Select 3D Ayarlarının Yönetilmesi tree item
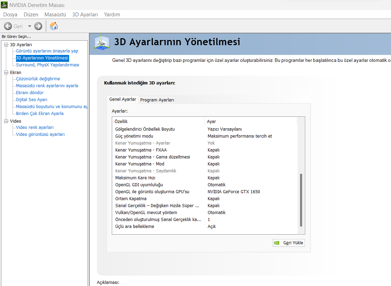Viewport: 391px width, 286px height. pyautogui.click(x=42, y=58)
